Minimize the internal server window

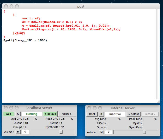[x=95, y=108]
